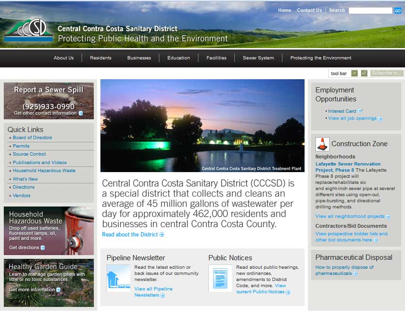Image resolution: width=405 pixels, height=314 pixels.
Task: Click external icon beside Interest Card
Action: click(360, 111)
